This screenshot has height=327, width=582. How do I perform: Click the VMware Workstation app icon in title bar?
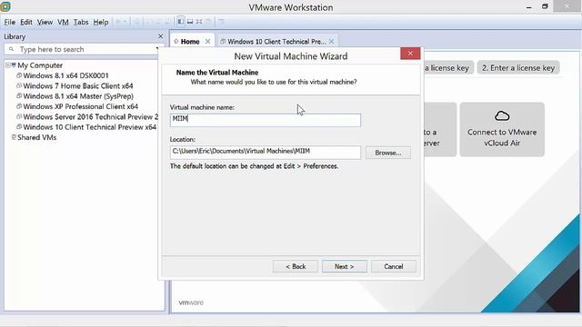coord(5,6)
